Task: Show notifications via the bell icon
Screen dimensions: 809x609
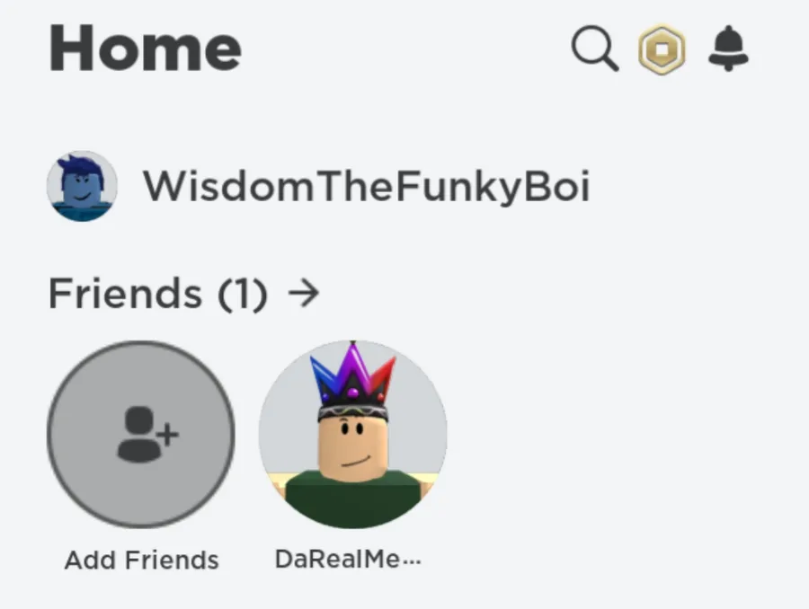Action: pyautogui.click(x=728, y=48)
